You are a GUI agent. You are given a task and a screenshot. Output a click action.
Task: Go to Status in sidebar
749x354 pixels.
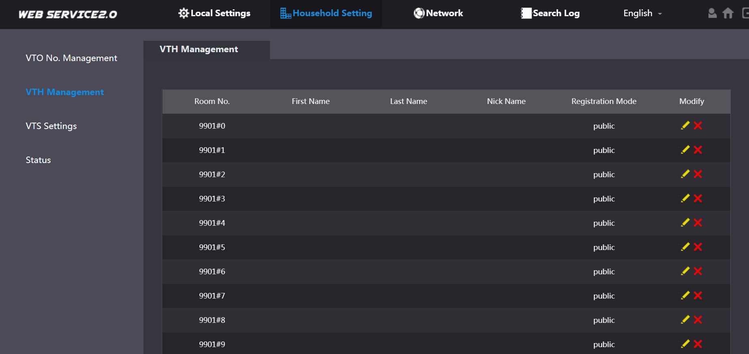(x=38, y=160)
